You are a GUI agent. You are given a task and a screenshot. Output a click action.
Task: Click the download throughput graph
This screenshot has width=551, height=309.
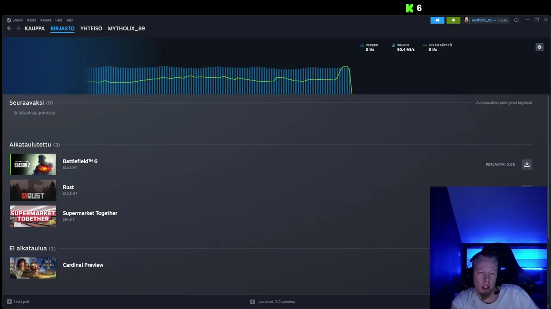pos(218,80)
